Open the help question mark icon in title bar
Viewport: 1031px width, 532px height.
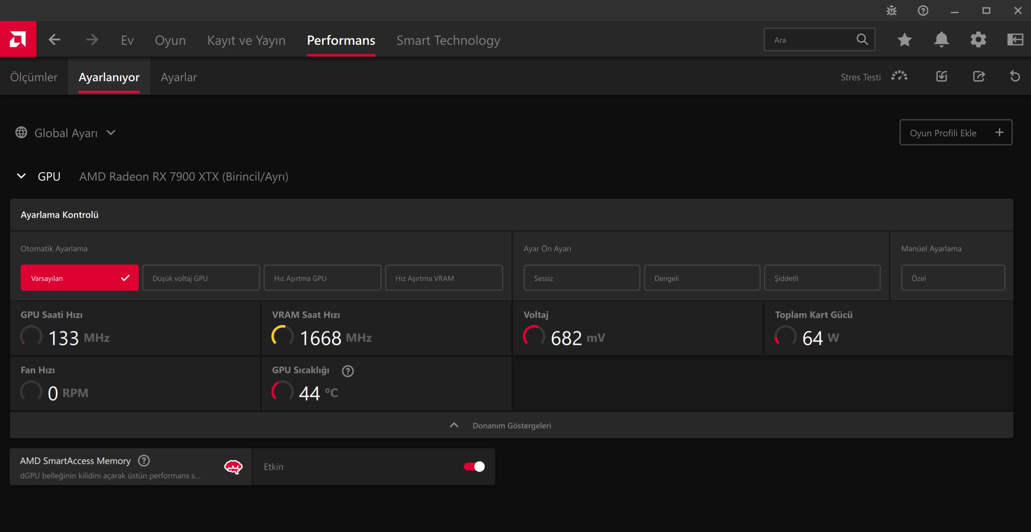923,11
